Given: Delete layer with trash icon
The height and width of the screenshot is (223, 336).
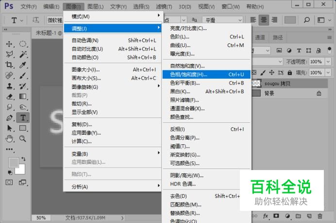Looking at the screenshot, I should pyautogui.click(x=320, y=216).
